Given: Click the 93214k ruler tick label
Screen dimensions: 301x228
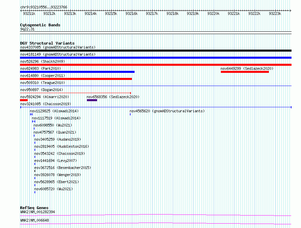Looking at the screenshot, I should point(91,13).
